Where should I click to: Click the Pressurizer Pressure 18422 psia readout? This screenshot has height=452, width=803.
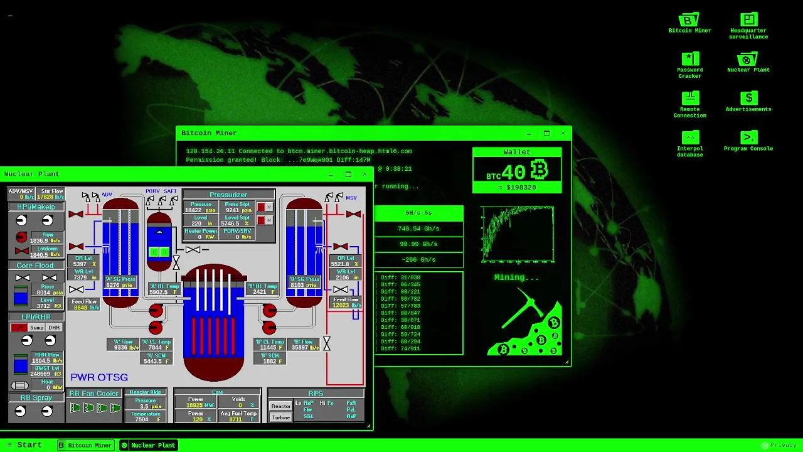click(201, 207)
